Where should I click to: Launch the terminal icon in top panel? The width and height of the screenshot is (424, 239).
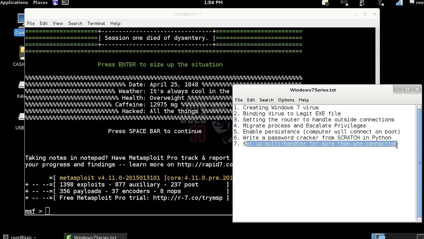pyautogui.click(x=65, y=3)
